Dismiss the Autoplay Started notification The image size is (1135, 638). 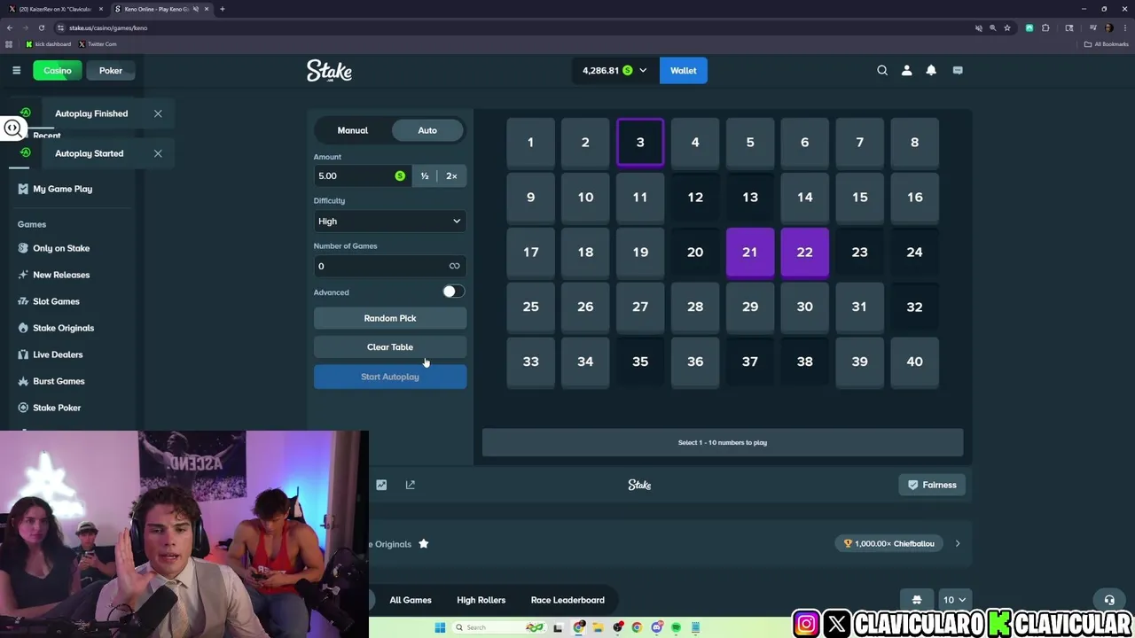tap(158, 153)
